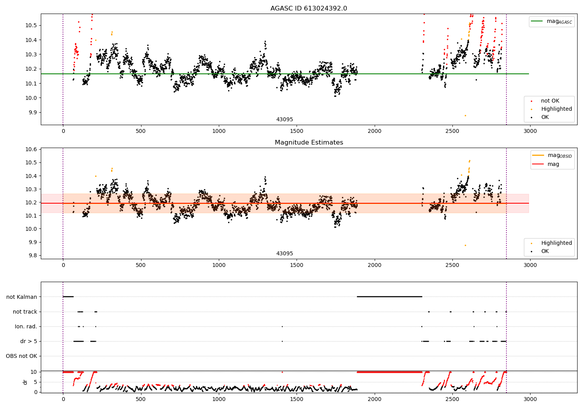Click the '43095' label in Magnitude Estimates plot
The height and width of the screenshot is (408, 583).
(x=285, y=254)
